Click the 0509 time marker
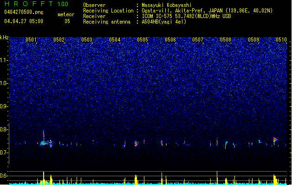The width and height of the screenshot is (292, 185). click(x=253, y=40)
